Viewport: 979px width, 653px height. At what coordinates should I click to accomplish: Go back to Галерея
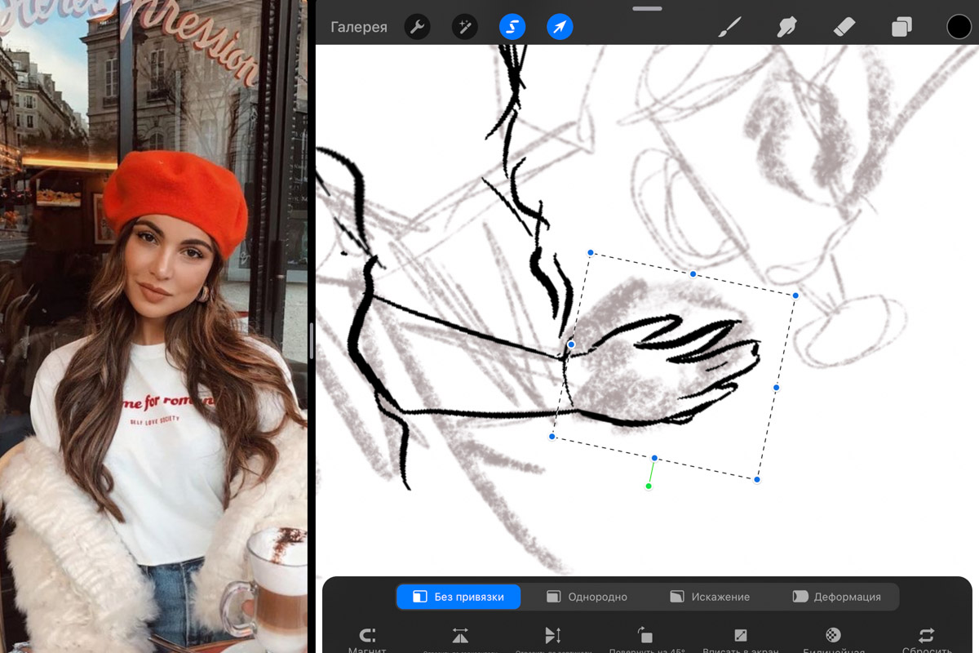point(359,28)
